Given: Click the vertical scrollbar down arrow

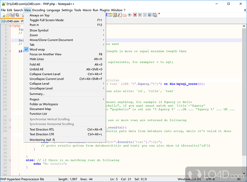Looking at the screenshot, I should tap(244, 173).
